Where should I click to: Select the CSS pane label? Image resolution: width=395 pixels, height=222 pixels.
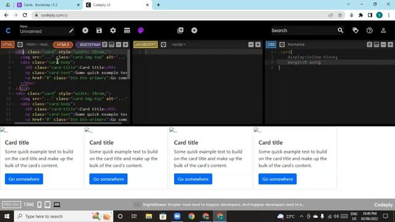271,44
